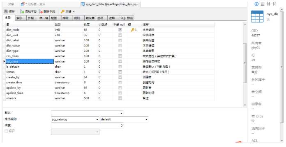Viewport: 286px width, 147px height.
Task: Open the SQL 预览 tab
Action: click(127, 18)
